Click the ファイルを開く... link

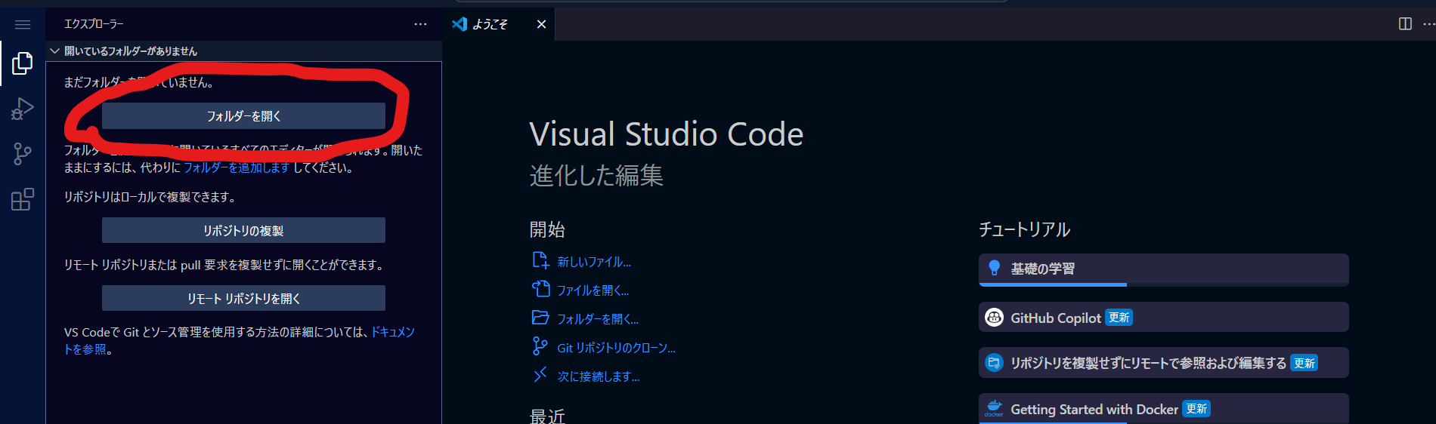pos(593,290)
